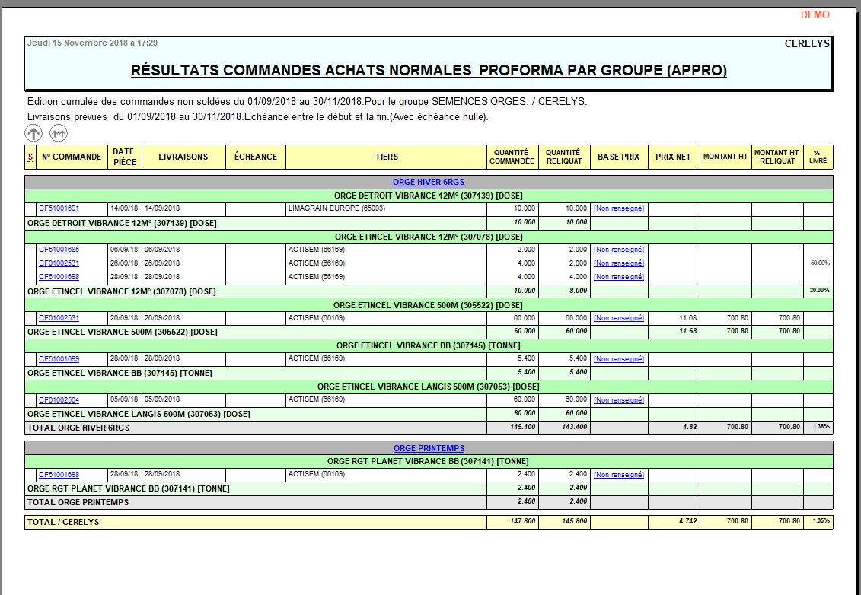Open order CF51001699 for ORGE ETINCEL VIBRANCE BB

pos(59,358)
